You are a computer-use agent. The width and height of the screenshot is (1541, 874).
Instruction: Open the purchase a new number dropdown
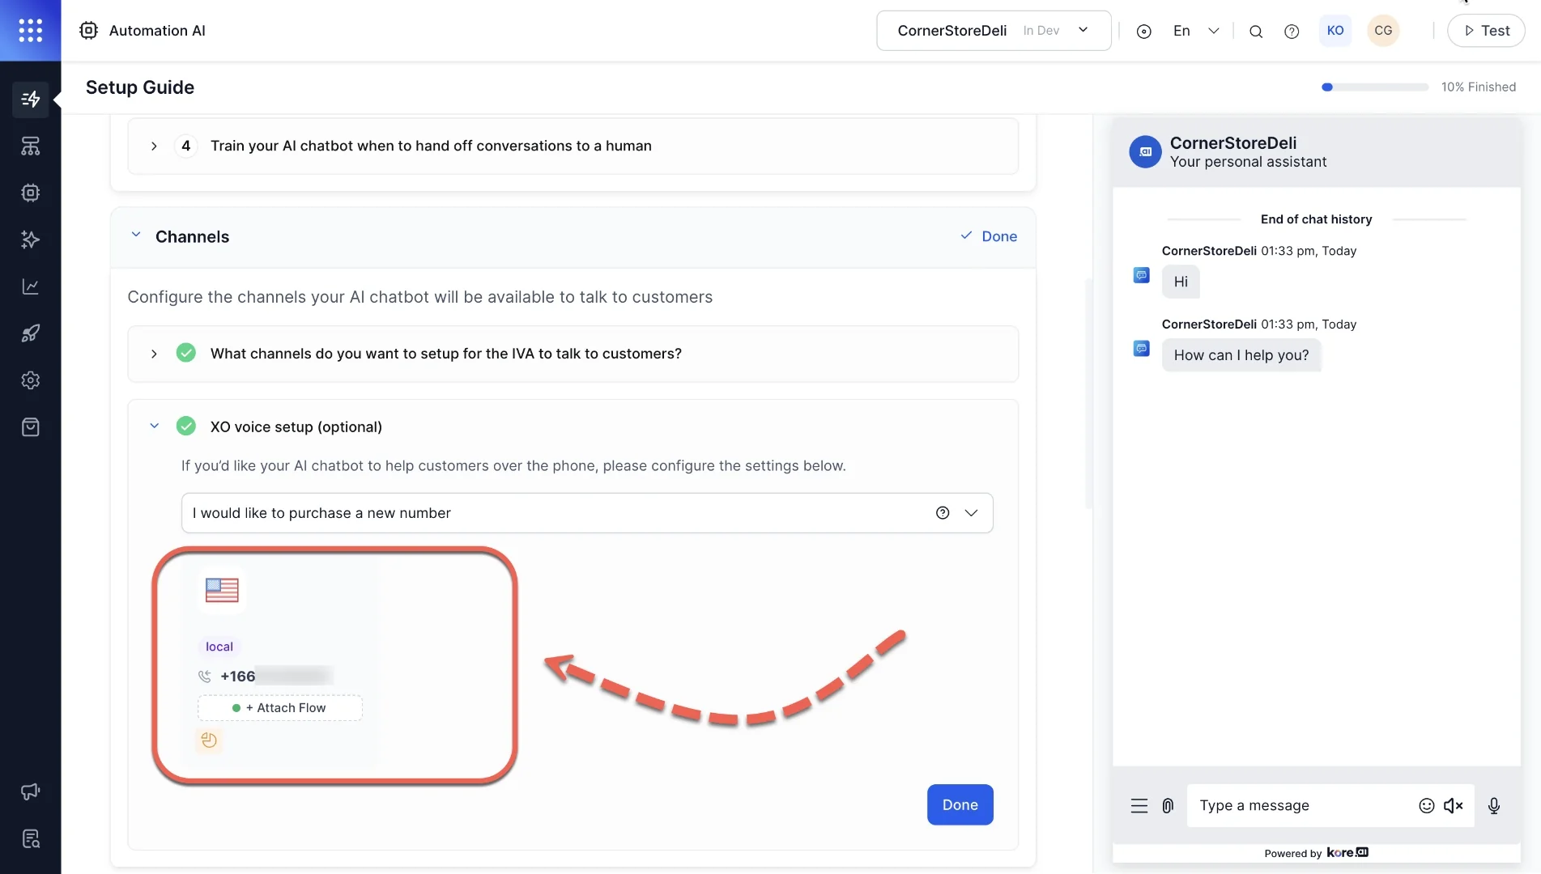(x=587, y=513)
